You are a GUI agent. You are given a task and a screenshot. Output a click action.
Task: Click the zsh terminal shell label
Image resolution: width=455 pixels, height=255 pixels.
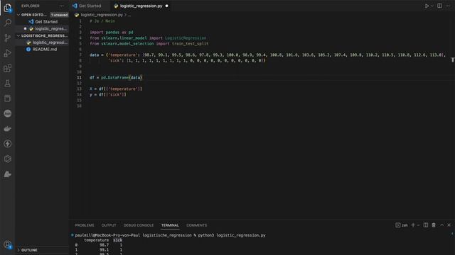(402, 225)
